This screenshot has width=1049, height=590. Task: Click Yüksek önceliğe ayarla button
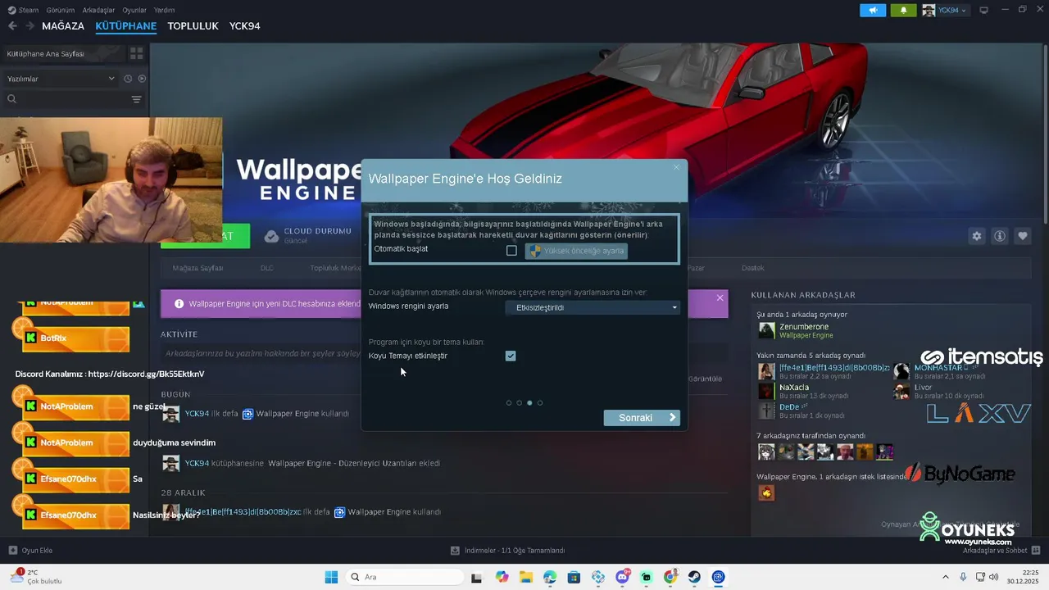tap(576, 251)
